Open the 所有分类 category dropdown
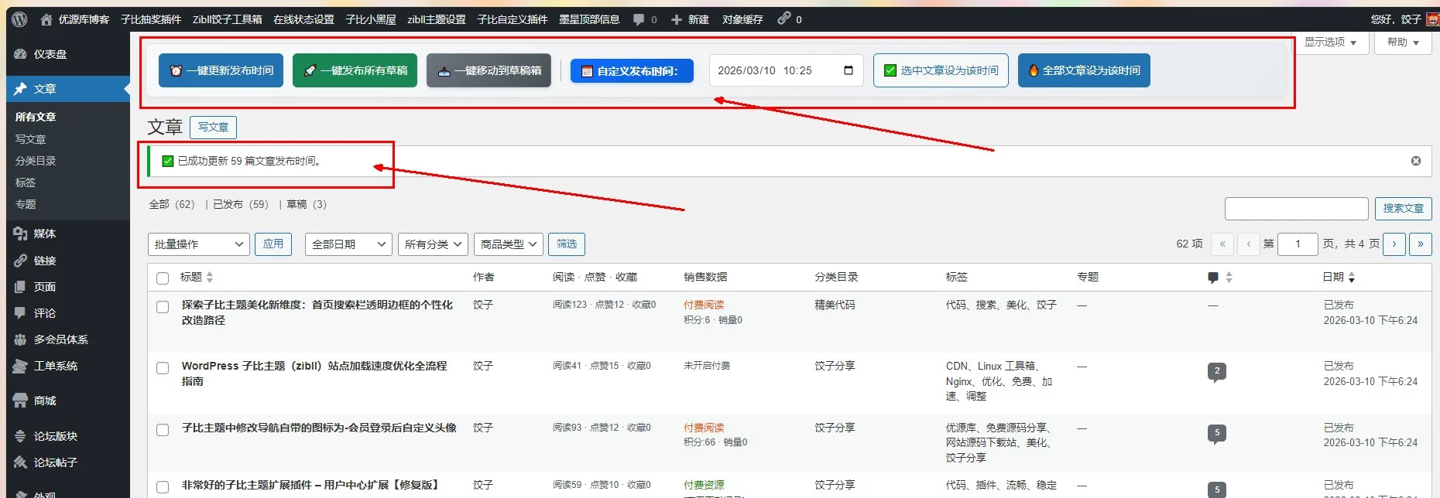The height and width of the screenshot is (498, 1440). [x=433, y=244]
